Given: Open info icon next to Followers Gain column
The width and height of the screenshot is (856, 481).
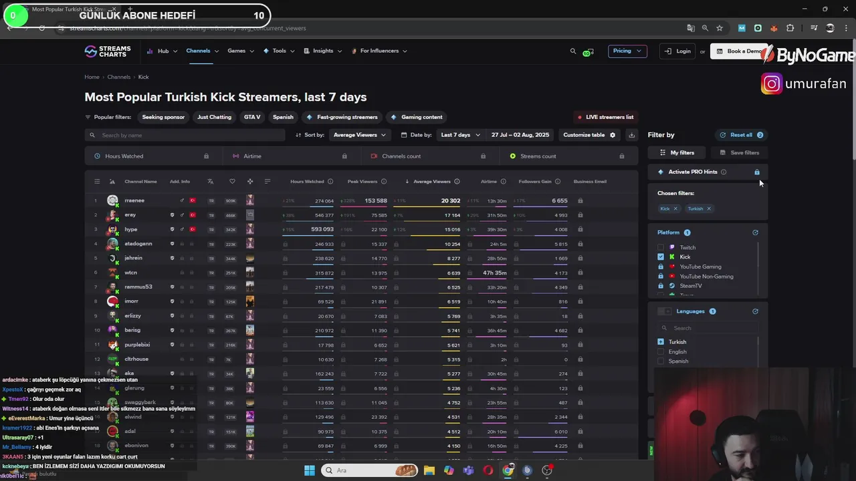Looking at the screenshot, I should click(x=557, y=181).
